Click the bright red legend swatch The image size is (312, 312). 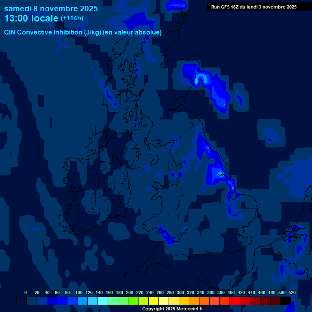tap(235, 301)
